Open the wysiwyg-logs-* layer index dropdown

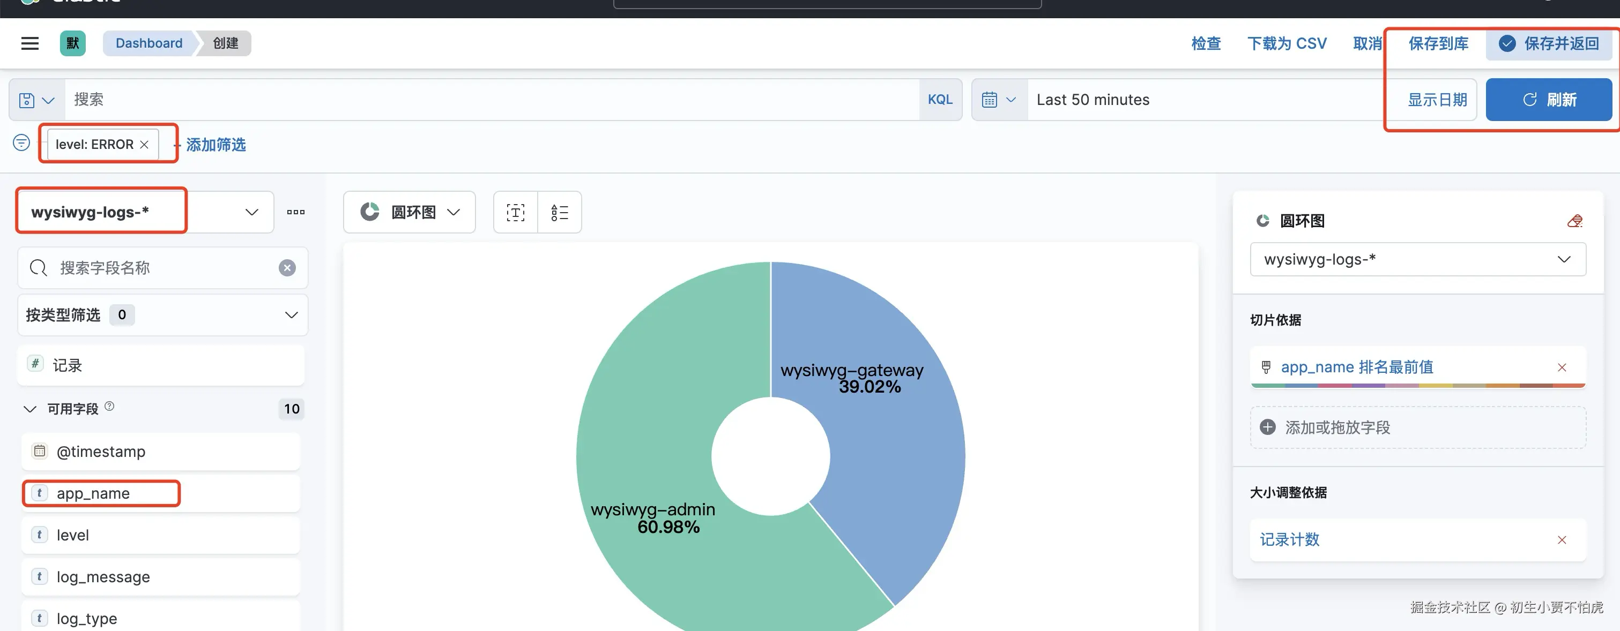1417,260
